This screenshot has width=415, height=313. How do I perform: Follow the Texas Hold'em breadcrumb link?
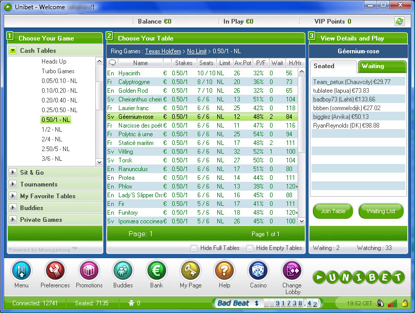coord(163,51)
